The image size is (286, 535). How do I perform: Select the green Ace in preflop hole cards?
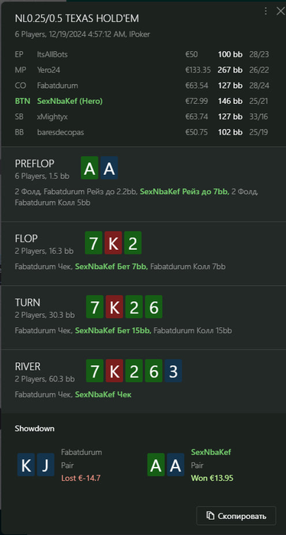[x=89, y=168]
